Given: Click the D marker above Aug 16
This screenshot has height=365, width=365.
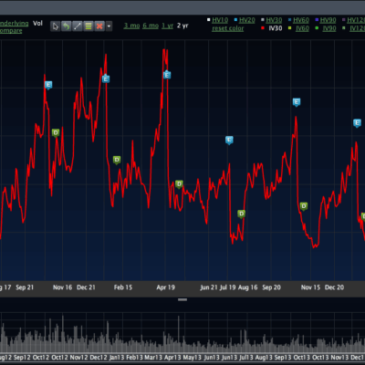Looking at the screenshot, I should [241, 214].
